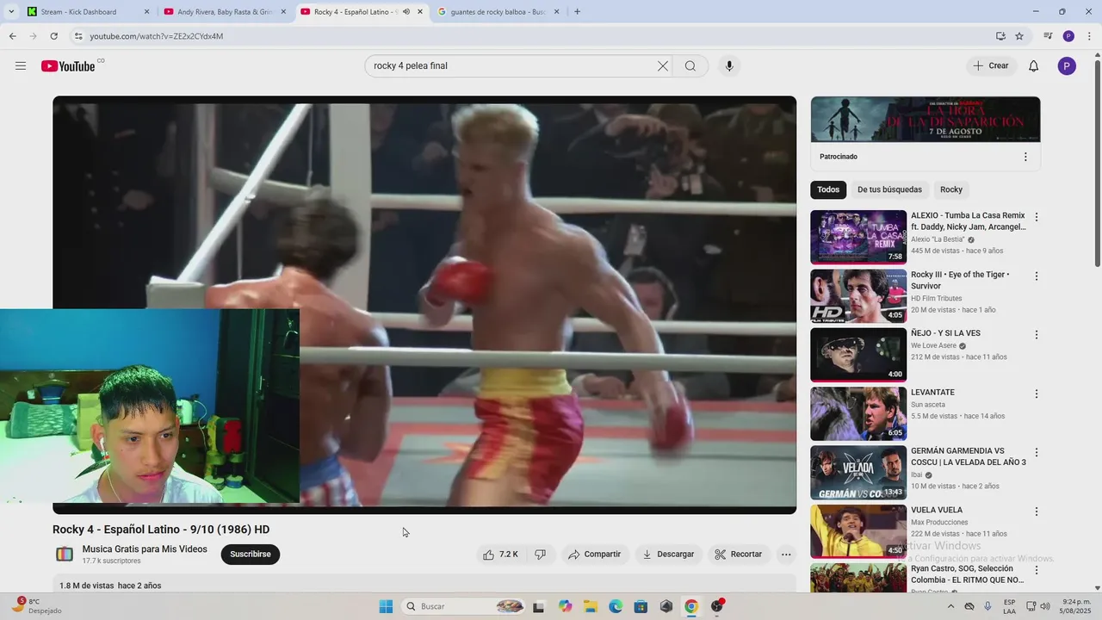Screen dimensions: 1102x620
Task: Switch to guantes de rocky balboa tab
Action: pos(498,12)
